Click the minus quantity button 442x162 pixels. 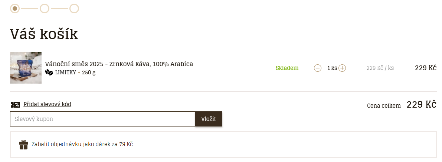318,68
